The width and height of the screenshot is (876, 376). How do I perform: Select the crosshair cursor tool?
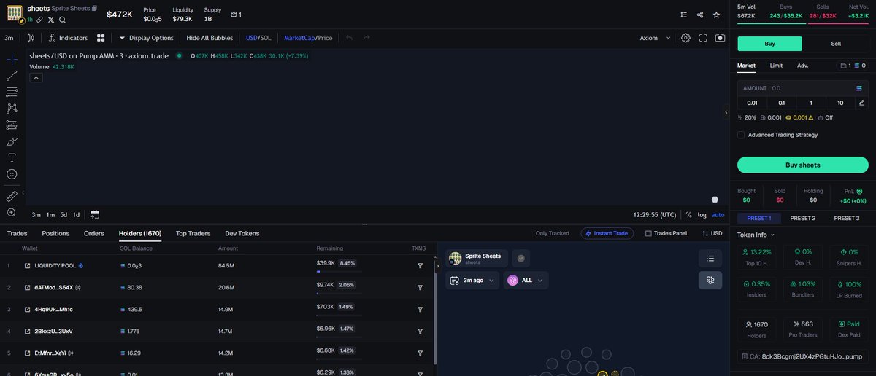12,59
